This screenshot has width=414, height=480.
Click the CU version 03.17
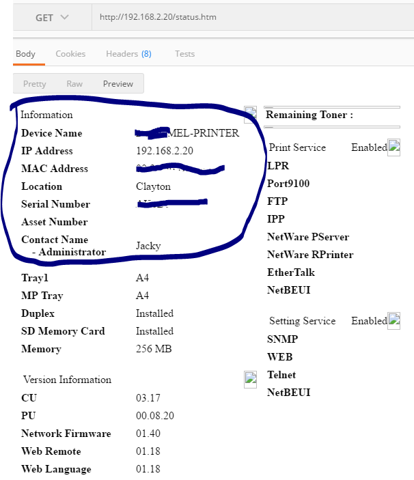(148, 398)
